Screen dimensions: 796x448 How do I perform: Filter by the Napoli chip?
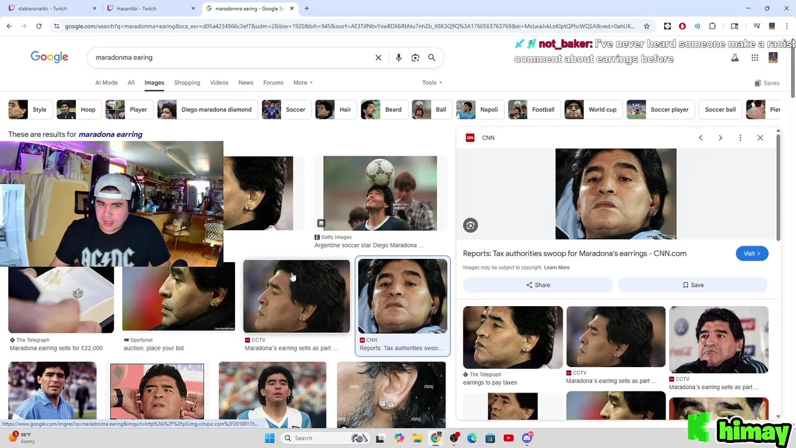click(479, 110)
